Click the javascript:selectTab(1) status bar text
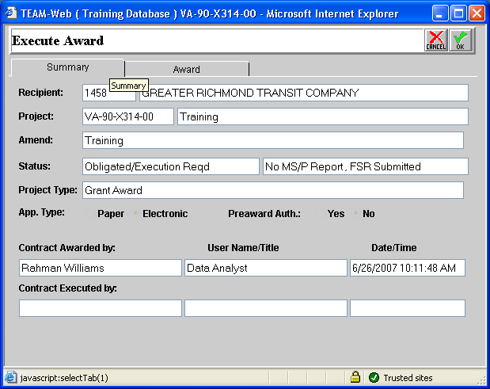The width and height of the screenshot is (490, 389). (64, 378)
